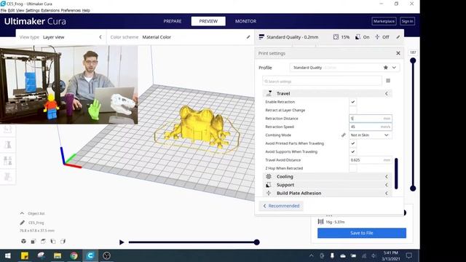Viewport: 466px width, 262px height.
Task: Open File Explorer from the taskbar
Action: tap(58, 255)
